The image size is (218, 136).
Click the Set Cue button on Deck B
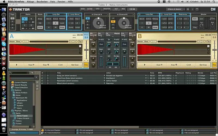point(203,65)
